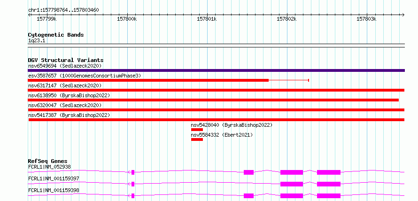The image size is (418, 201).
Task: Select the esv3587657 structural variant bar
Action: pyautogui.click(x=168, y=80)
